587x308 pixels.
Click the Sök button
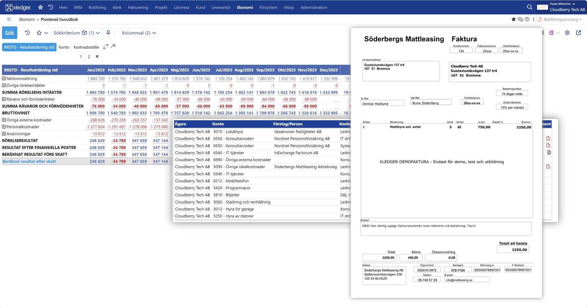point(9,33)
